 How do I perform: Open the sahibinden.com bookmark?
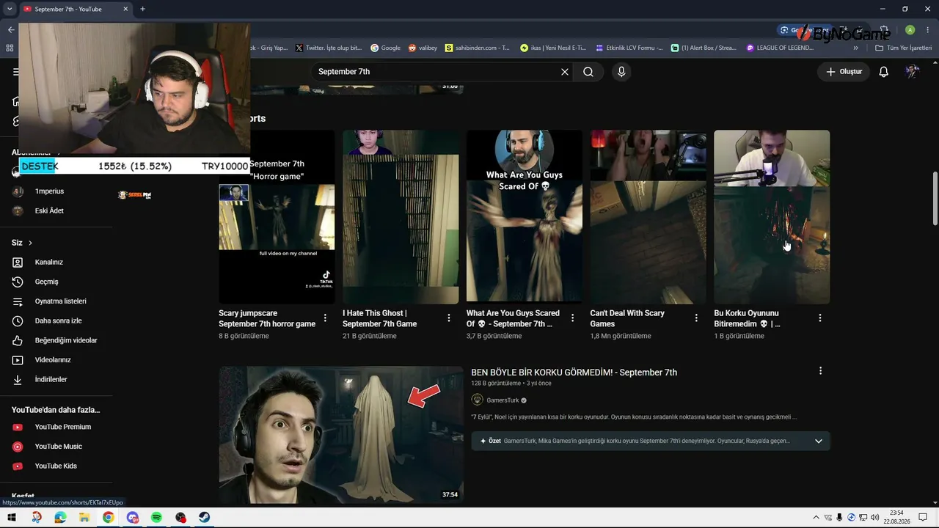pyautogui.click(x=478, y=48)
